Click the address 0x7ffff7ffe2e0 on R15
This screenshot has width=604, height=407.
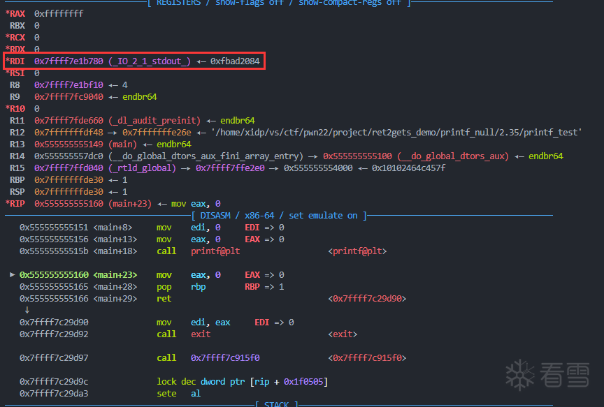coord(230,168)
